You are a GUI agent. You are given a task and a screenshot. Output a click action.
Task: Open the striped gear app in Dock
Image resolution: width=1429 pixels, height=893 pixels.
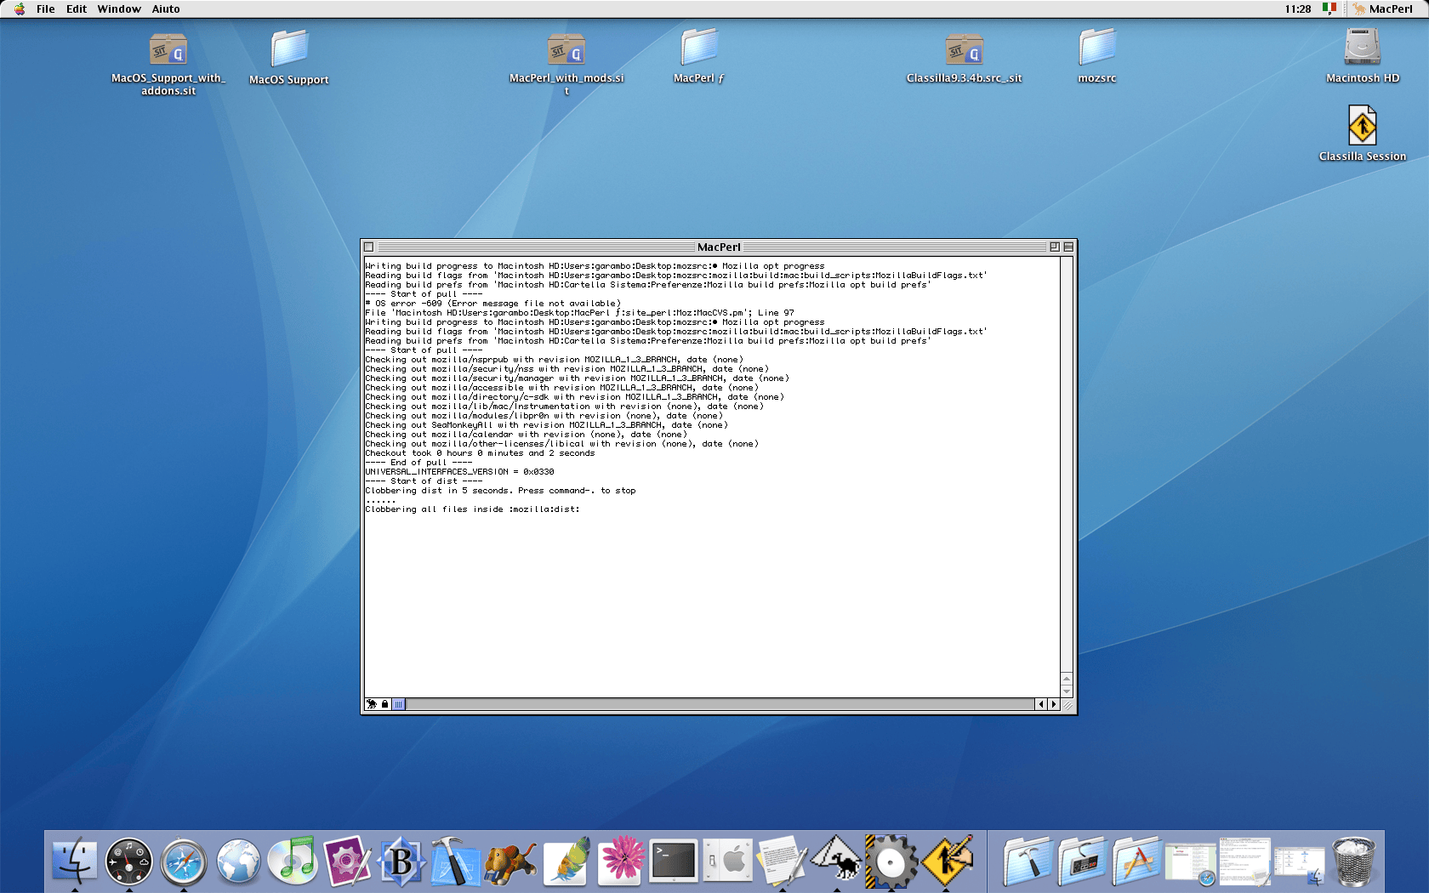891,861
